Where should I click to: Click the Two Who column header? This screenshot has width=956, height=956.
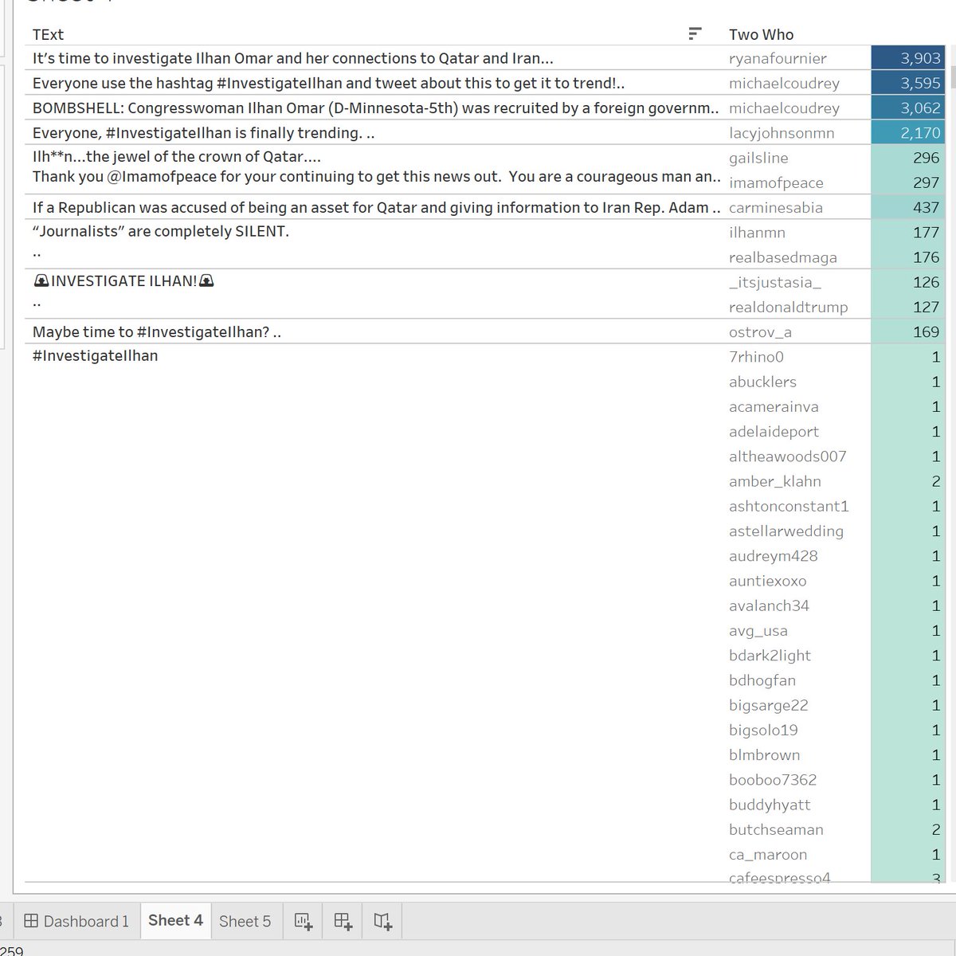tap(761, 34)
